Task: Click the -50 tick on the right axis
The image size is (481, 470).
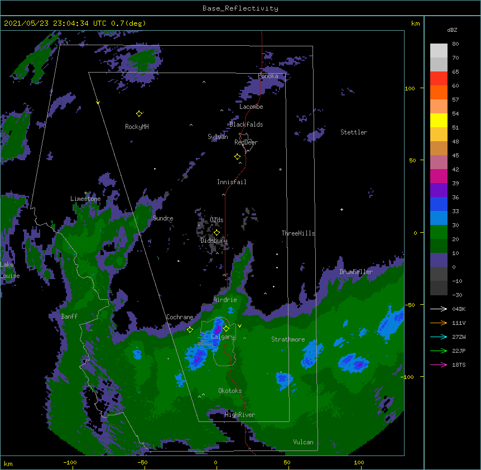Action: pos(410,305)
